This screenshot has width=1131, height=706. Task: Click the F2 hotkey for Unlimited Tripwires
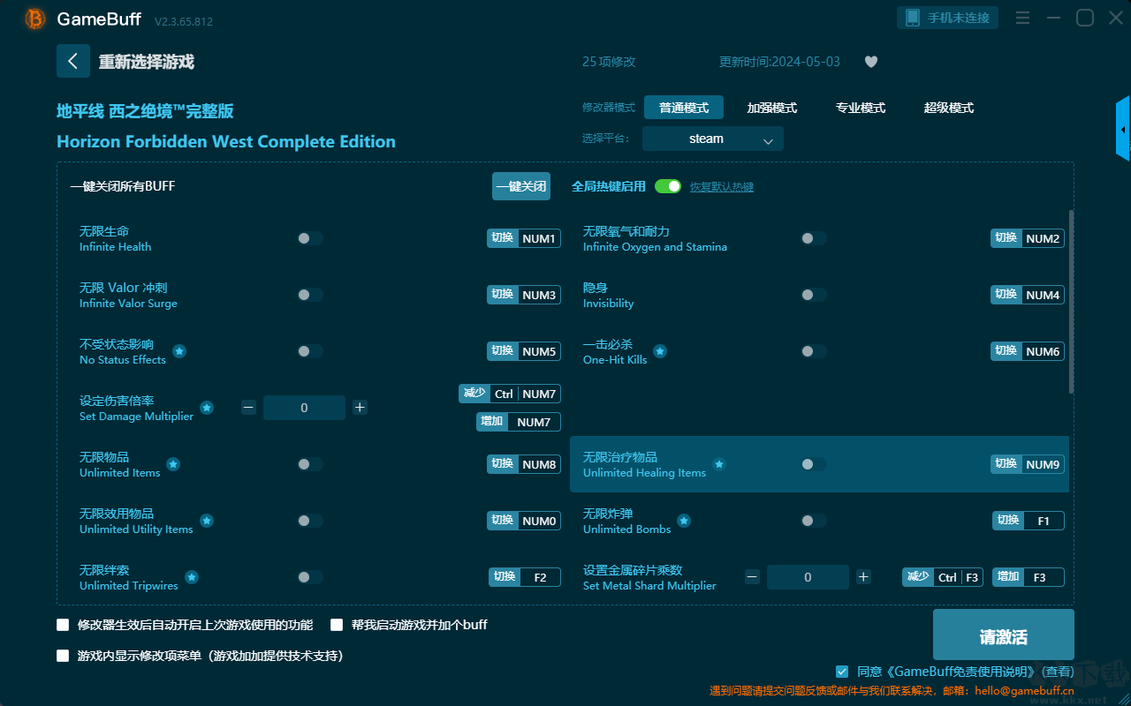(x=525, y=577)
